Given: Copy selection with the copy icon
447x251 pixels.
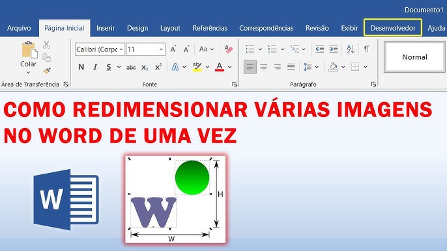Looking at the screenshot, I should click(x=46, y=57).
